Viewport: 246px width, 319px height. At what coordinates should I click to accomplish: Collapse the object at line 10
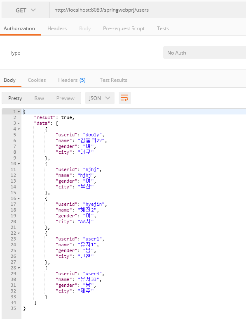tap(19, 164)
